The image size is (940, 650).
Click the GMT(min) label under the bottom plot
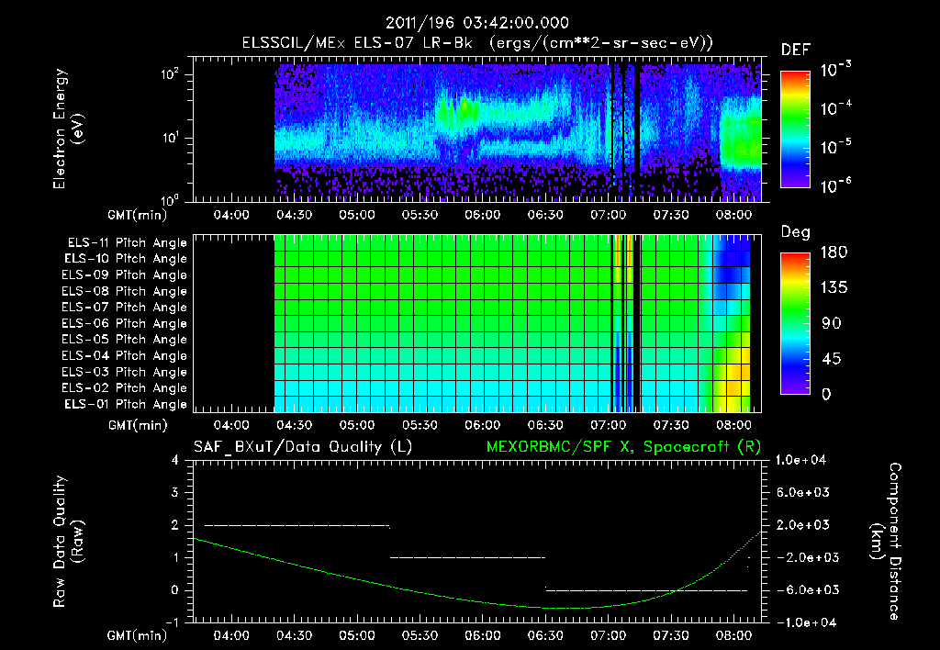coord(138,635)
